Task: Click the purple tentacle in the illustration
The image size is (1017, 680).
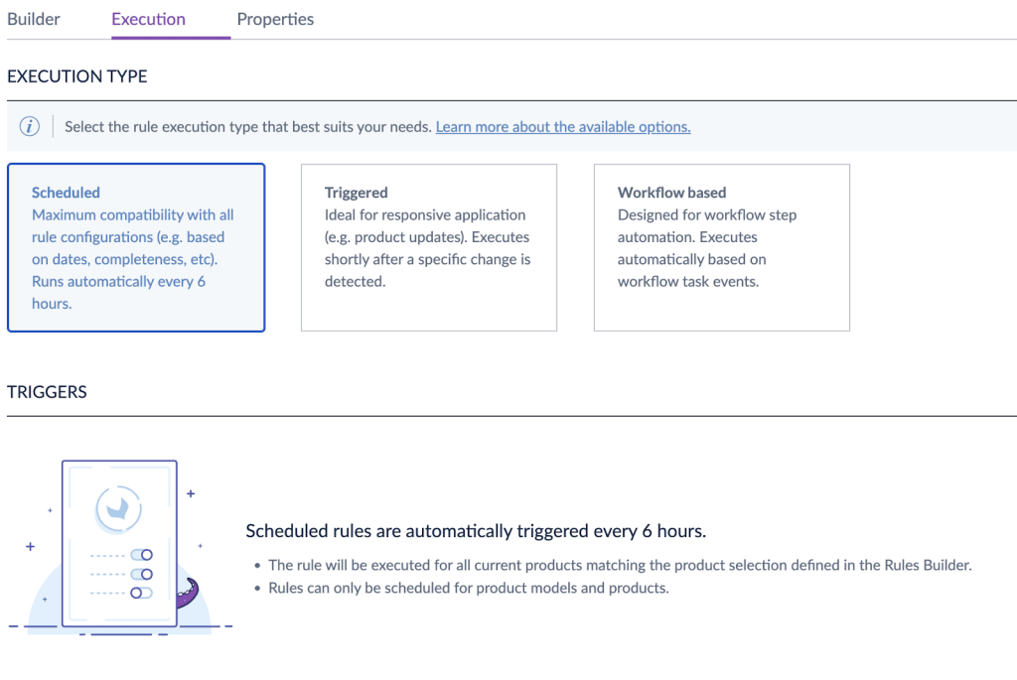Action: [x=187, y=594]
